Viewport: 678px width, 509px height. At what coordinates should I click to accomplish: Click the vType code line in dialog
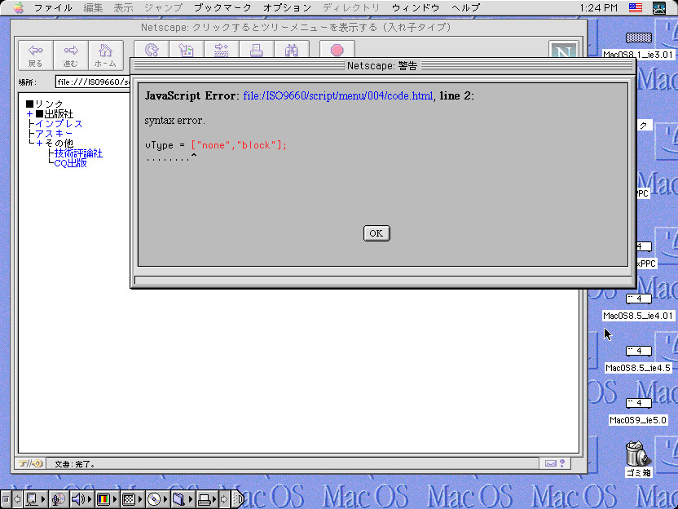coord(216,145)
